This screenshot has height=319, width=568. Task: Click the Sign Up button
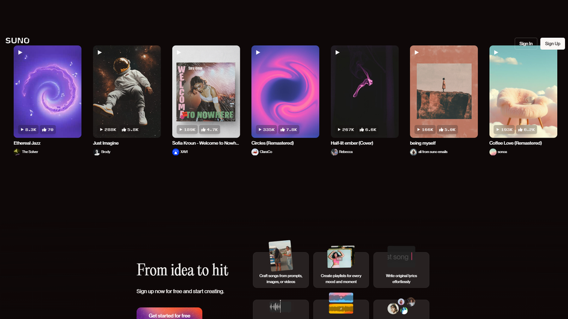552,44
